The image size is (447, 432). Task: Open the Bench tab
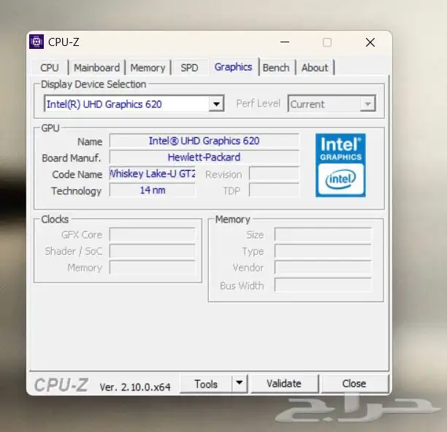tap(276, 68)
